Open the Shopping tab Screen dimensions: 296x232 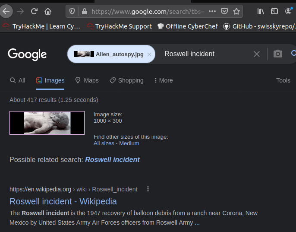pyautogui.click(x=126, y=80)
